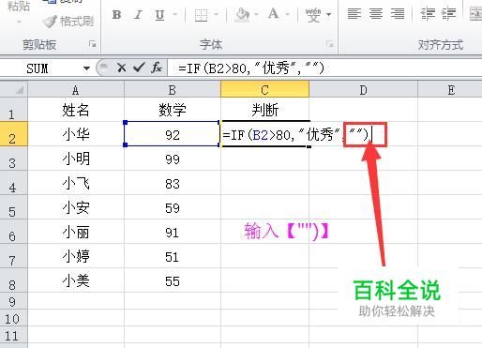The width and height of the screenshot is (482, 348).
Task: Select row 8 header
Action: point(14,280)
